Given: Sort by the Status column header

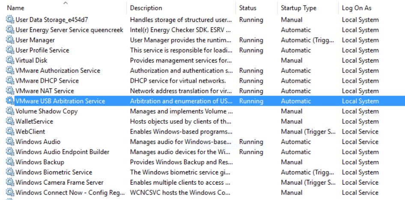Looking at the screenshot, I should tap(248, 8).
